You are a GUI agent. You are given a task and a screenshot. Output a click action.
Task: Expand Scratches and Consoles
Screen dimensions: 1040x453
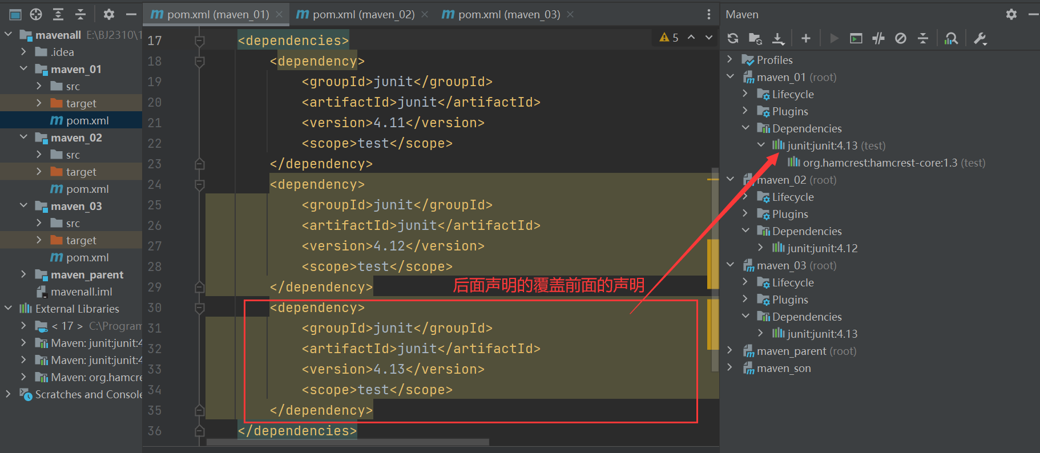click(8, 394)
